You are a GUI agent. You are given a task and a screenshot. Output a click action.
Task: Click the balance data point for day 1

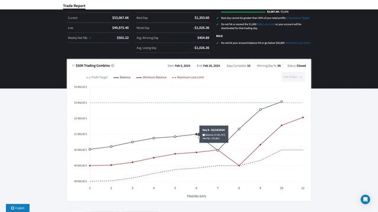pos(90,150)
